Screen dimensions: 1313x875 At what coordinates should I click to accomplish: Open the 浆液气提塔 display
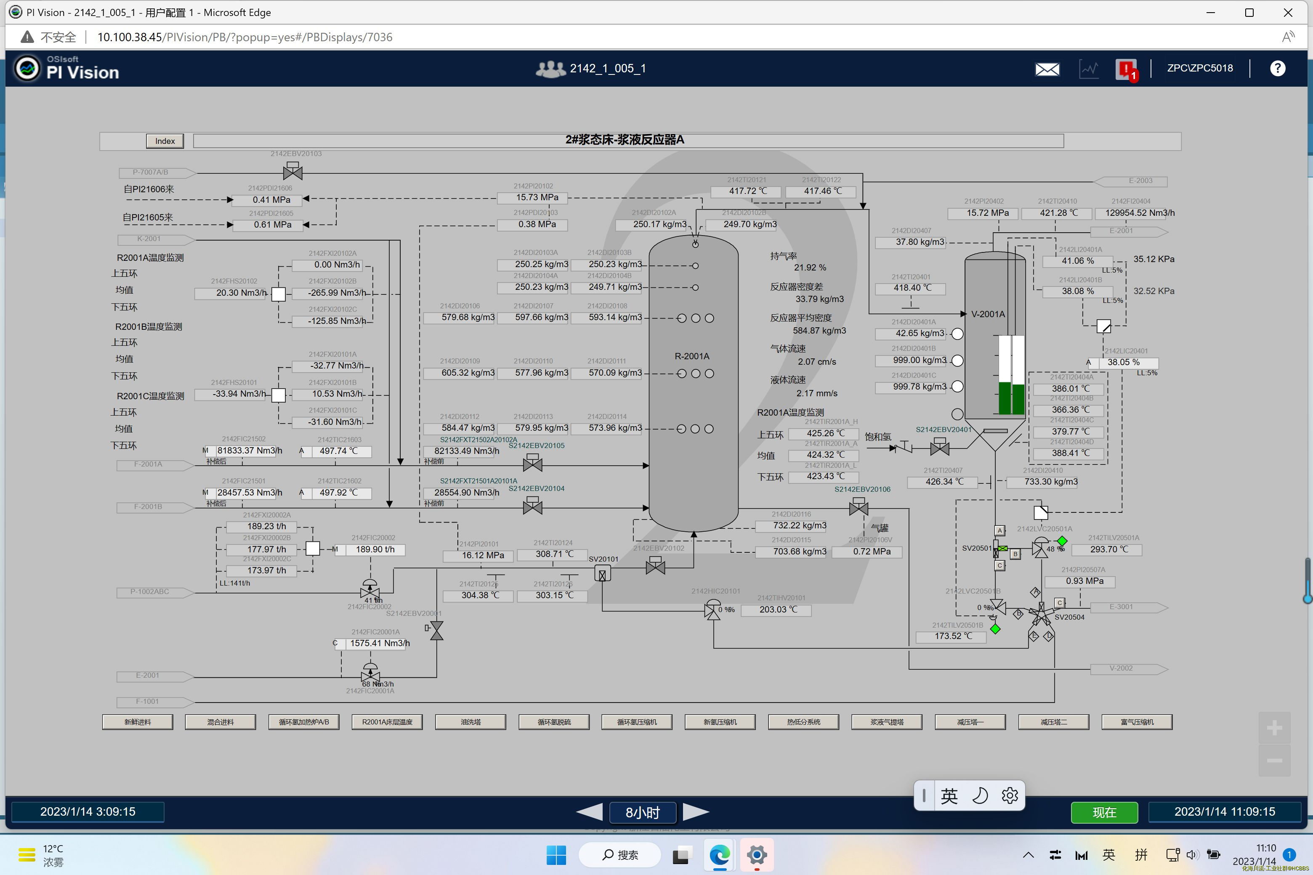coord(887,722)
